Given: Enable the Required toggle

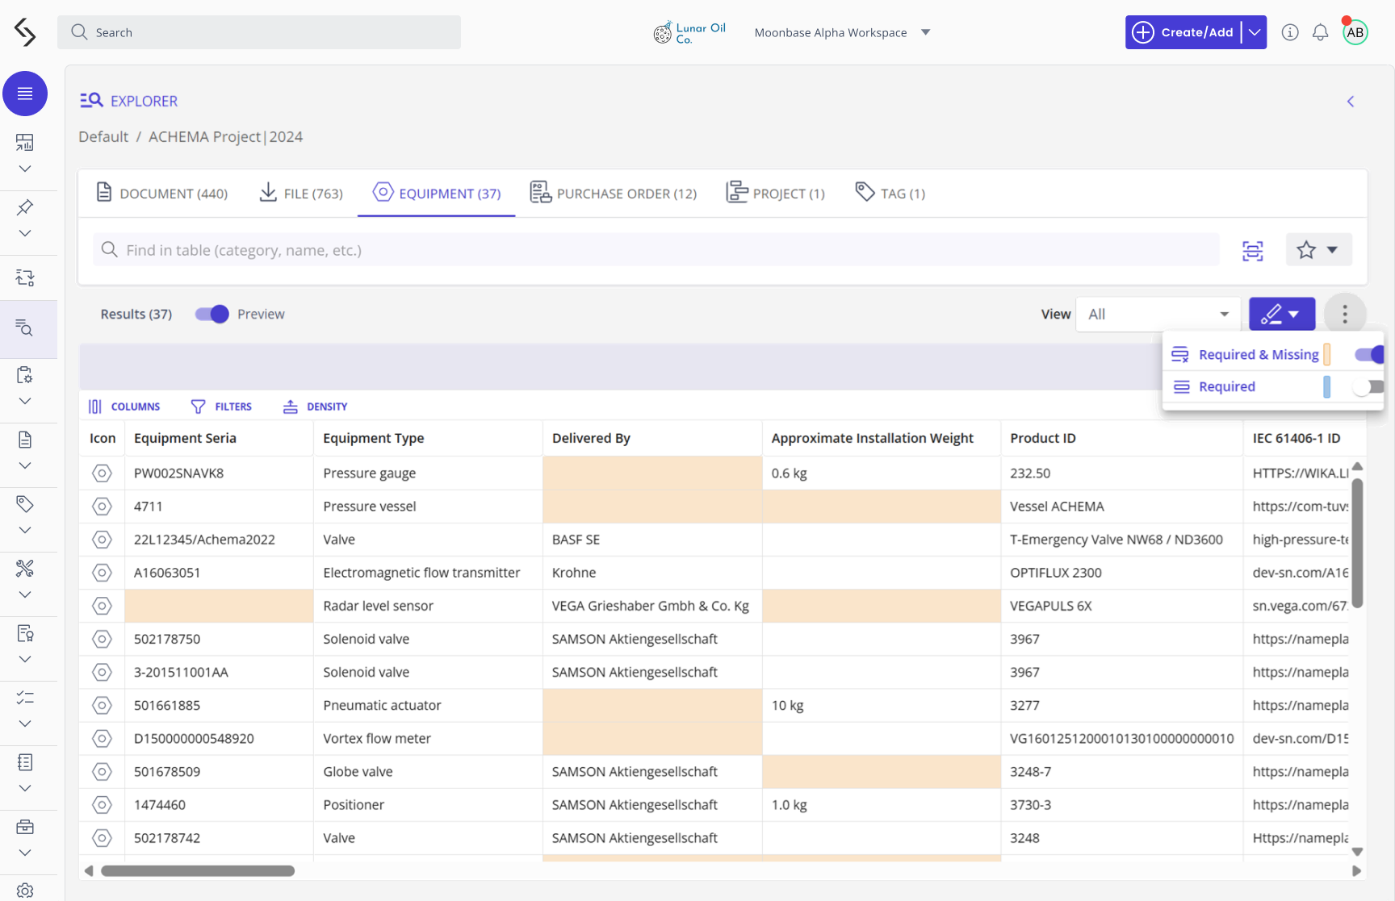Looking at the screenshot, I should [1368, 387].
